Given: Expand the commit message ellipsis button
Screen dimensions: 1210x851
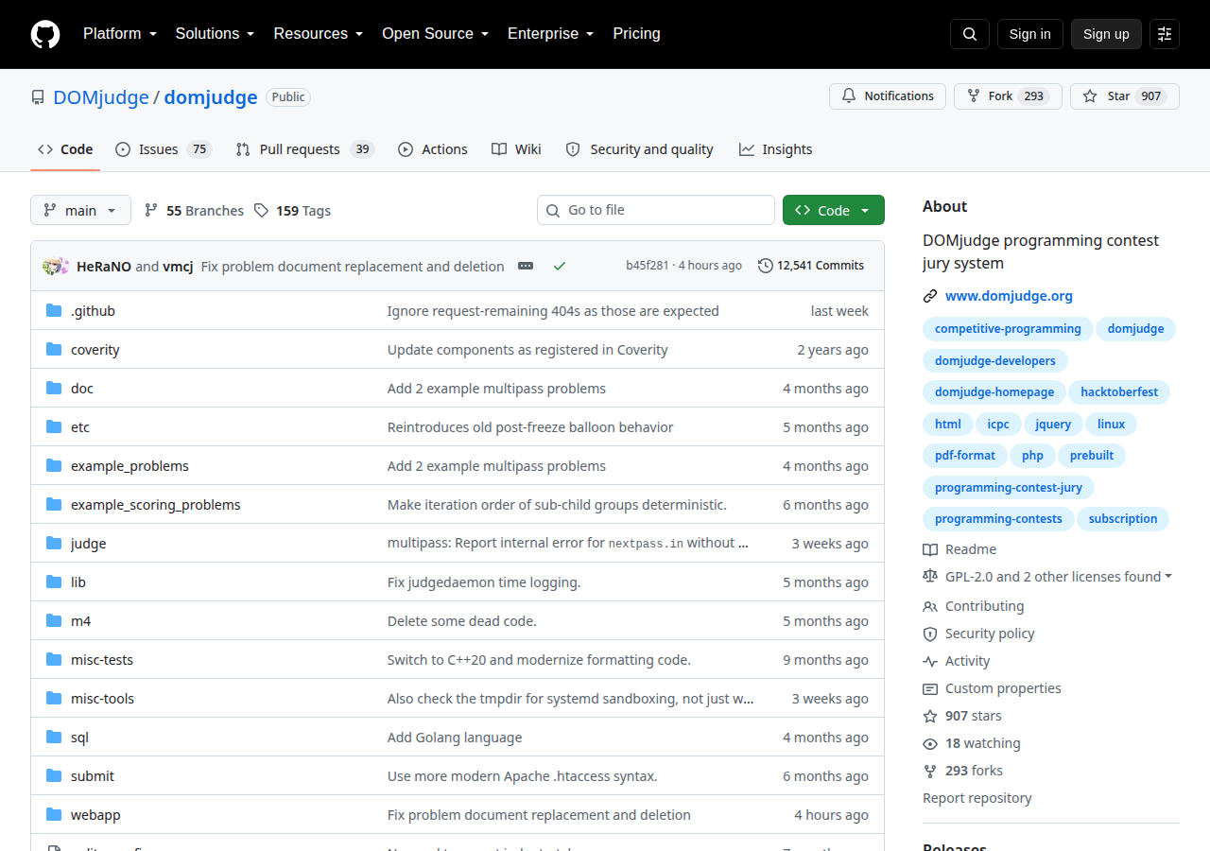Looking at the screenshot, I should pyautogui.click(x=526, y=266).
